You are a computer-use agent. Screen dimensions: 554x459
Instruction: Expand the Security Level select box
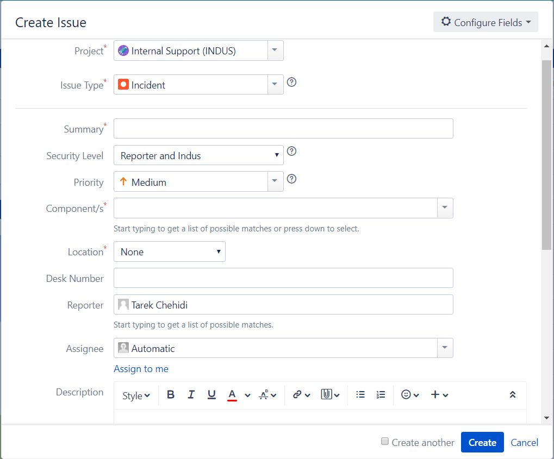pyautogui.click(x=198, y=155)
